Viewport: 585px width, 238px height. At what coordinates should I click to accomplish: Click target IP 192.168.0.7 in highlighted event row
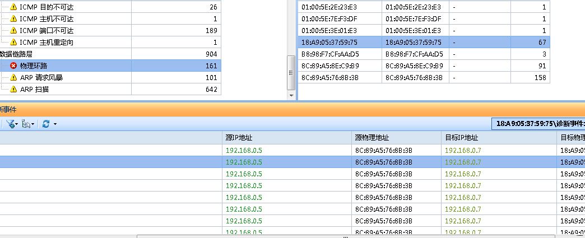click(x=463, y=162)
